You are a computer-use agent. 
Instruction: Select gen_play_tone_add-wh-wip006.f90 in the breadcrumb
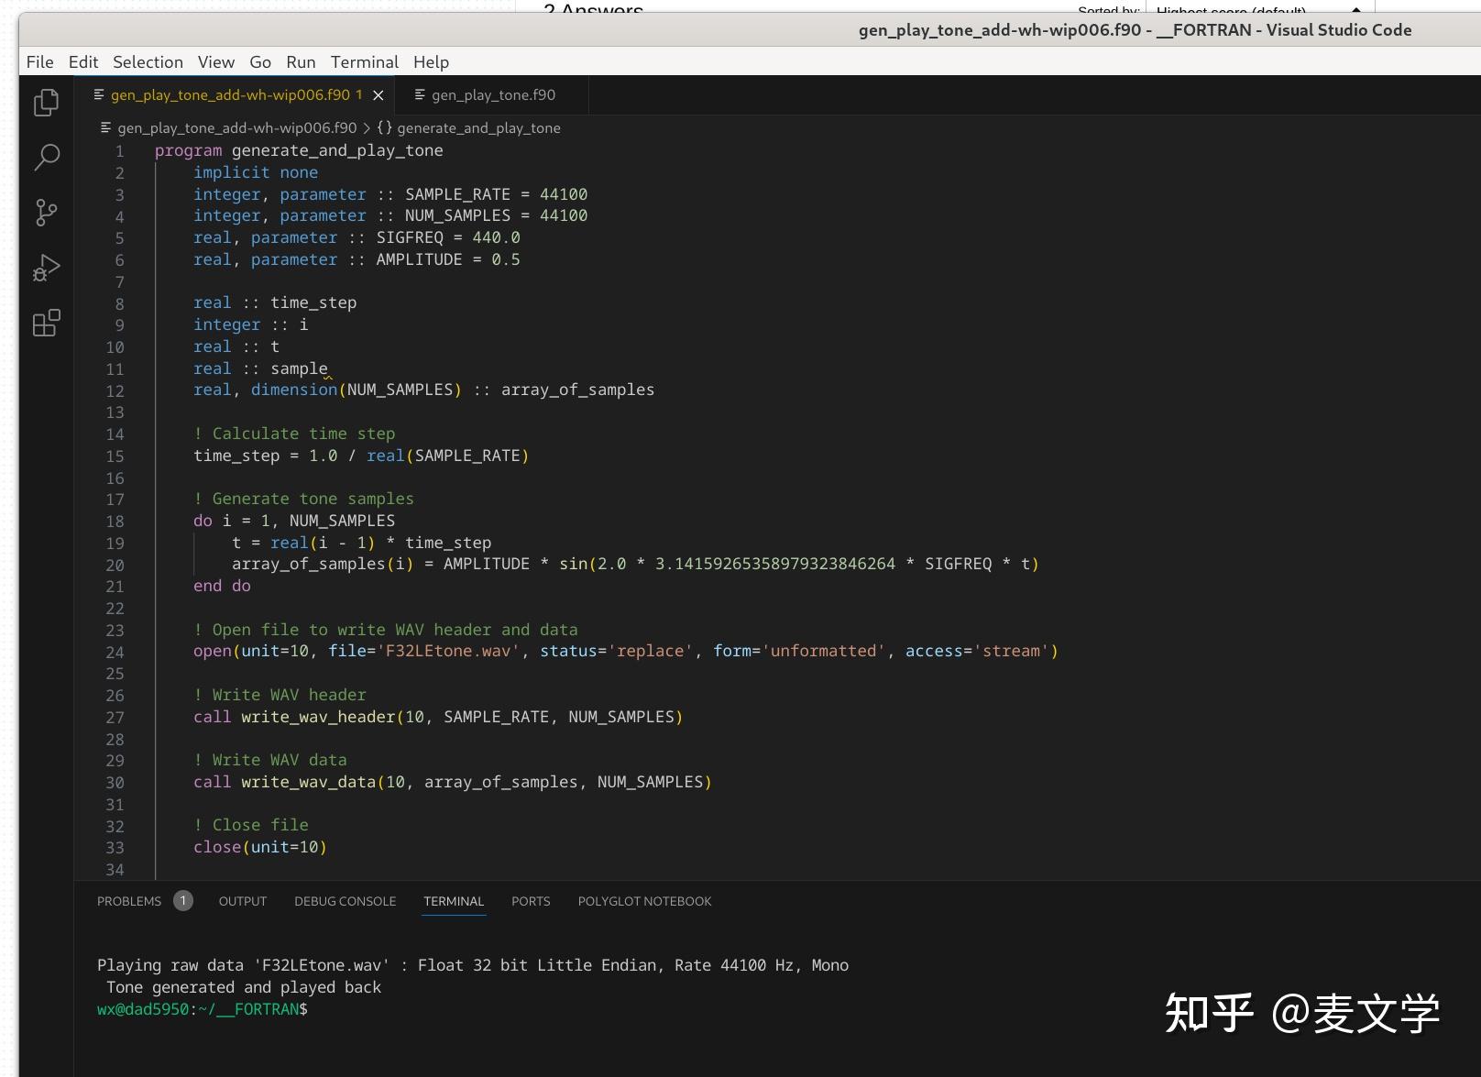(x=234, y=128)
